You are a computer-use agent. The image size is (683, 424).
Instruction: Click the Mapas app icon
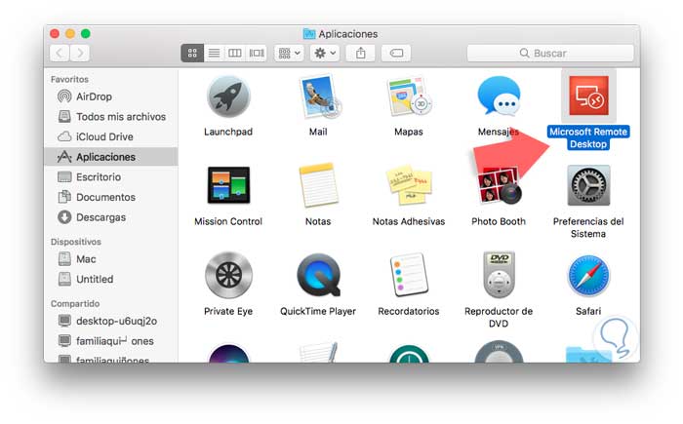coord(410,96)
